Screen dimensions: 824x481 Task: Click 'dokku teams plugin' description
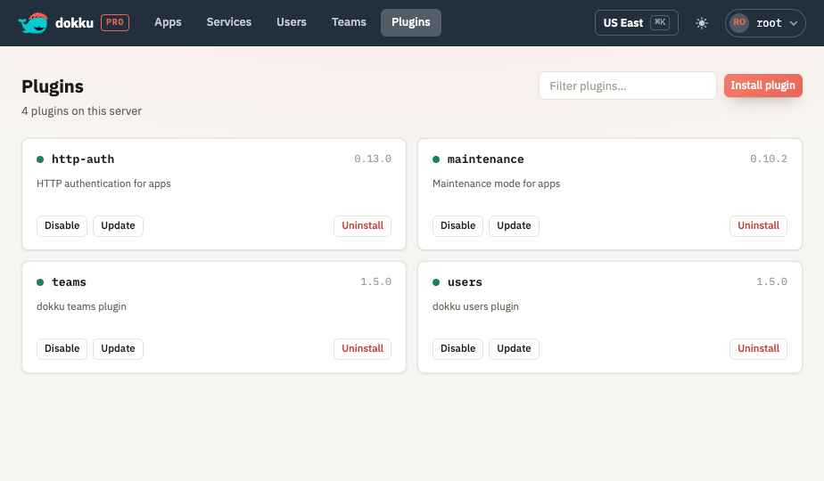(x=81, y=306)
